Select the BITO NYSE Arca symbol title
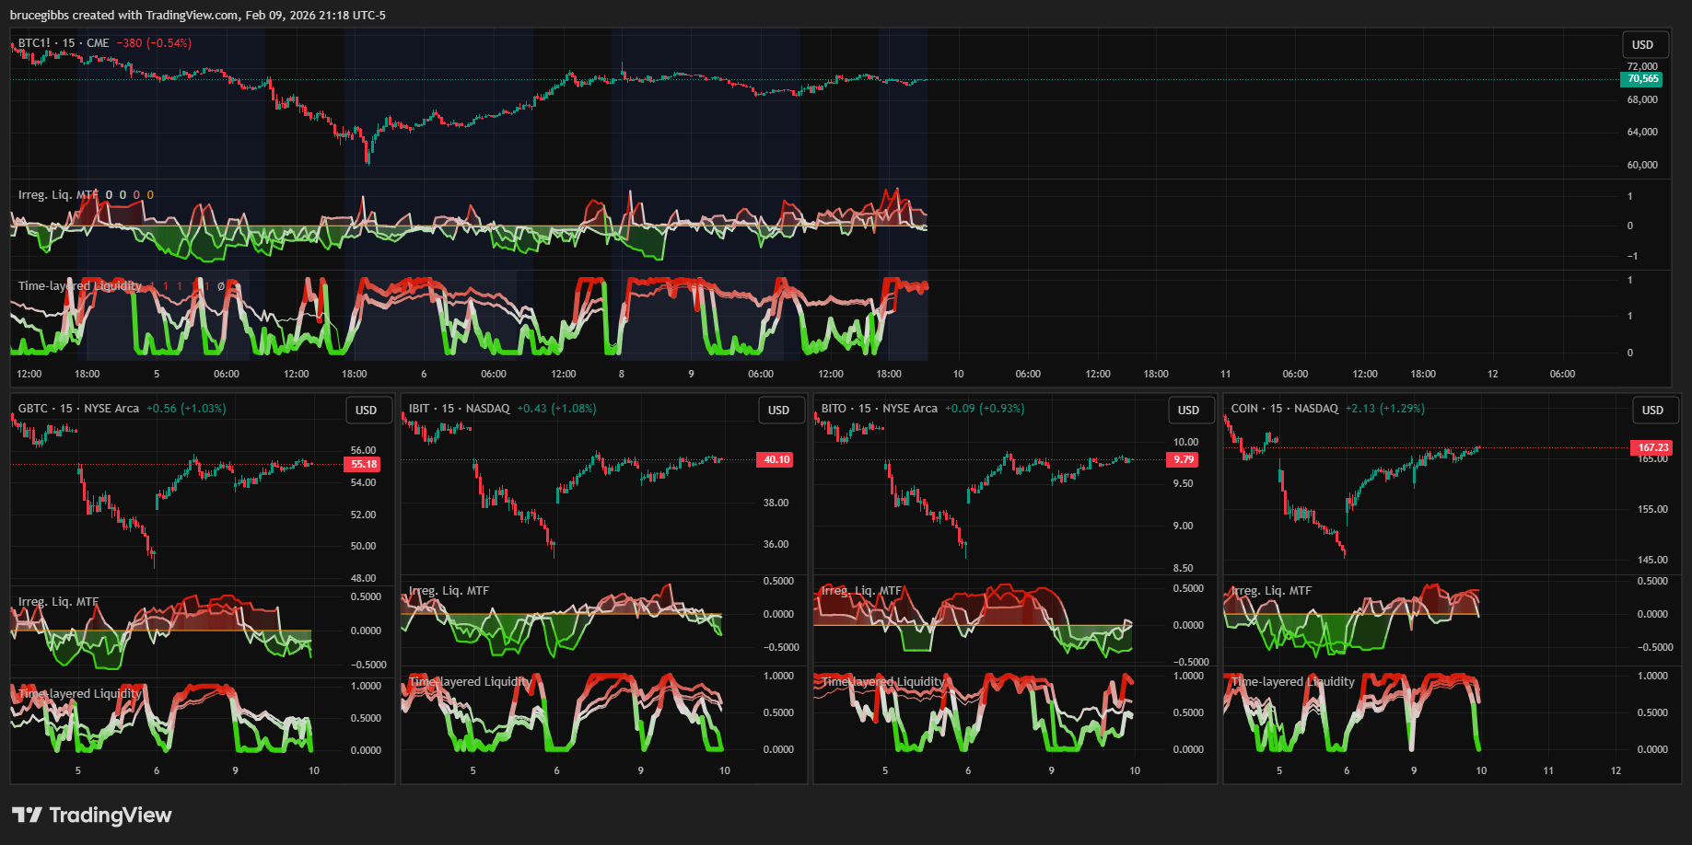This screenshot has width=1692, height=845. (x=879, y=409)
